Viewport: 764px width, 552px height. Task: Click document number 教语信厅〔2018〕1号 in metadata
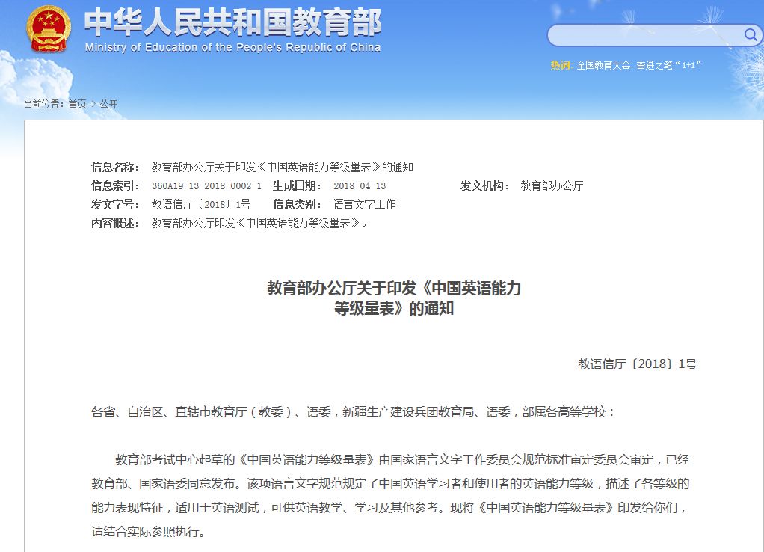click(x=201, y=204)
